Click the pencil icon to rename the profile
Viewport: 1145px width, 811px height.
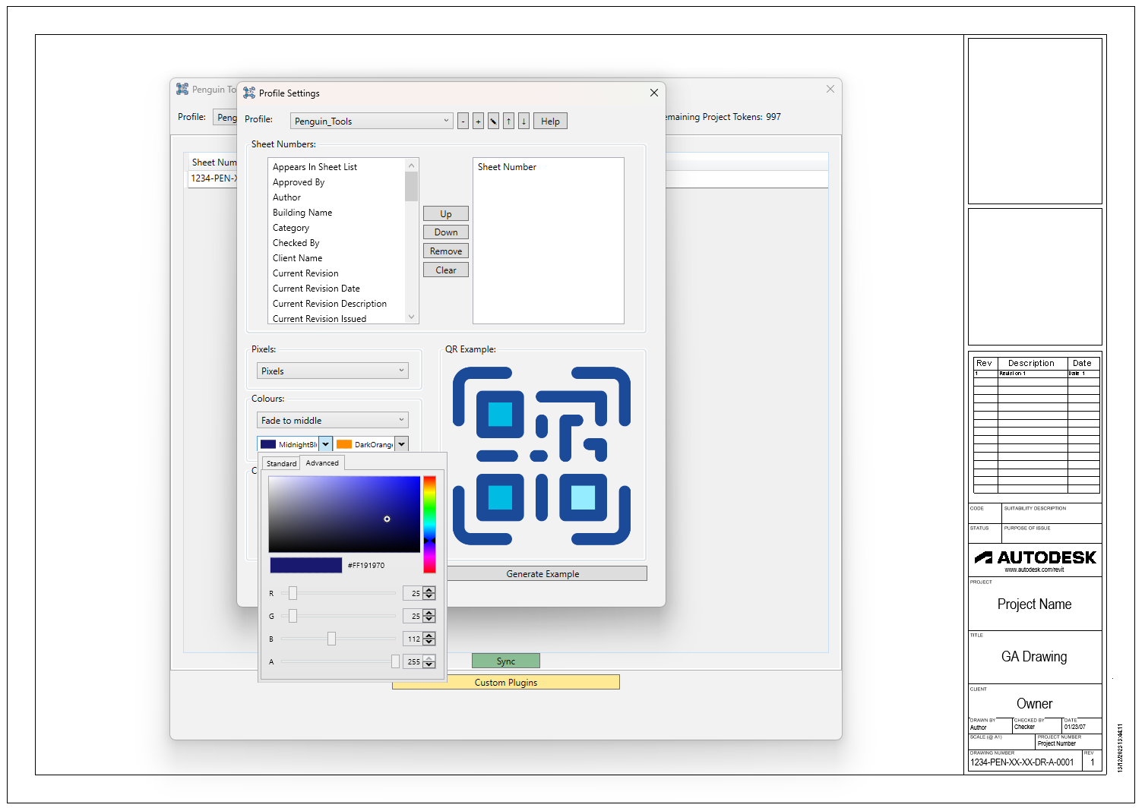[x=493, y=121]
